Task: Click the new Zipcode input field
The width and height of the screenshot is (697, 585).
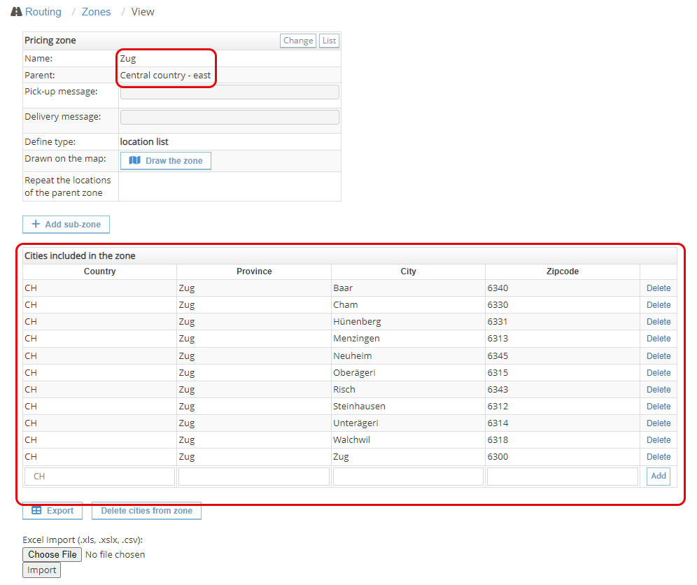Action: [x=563, y=477]
